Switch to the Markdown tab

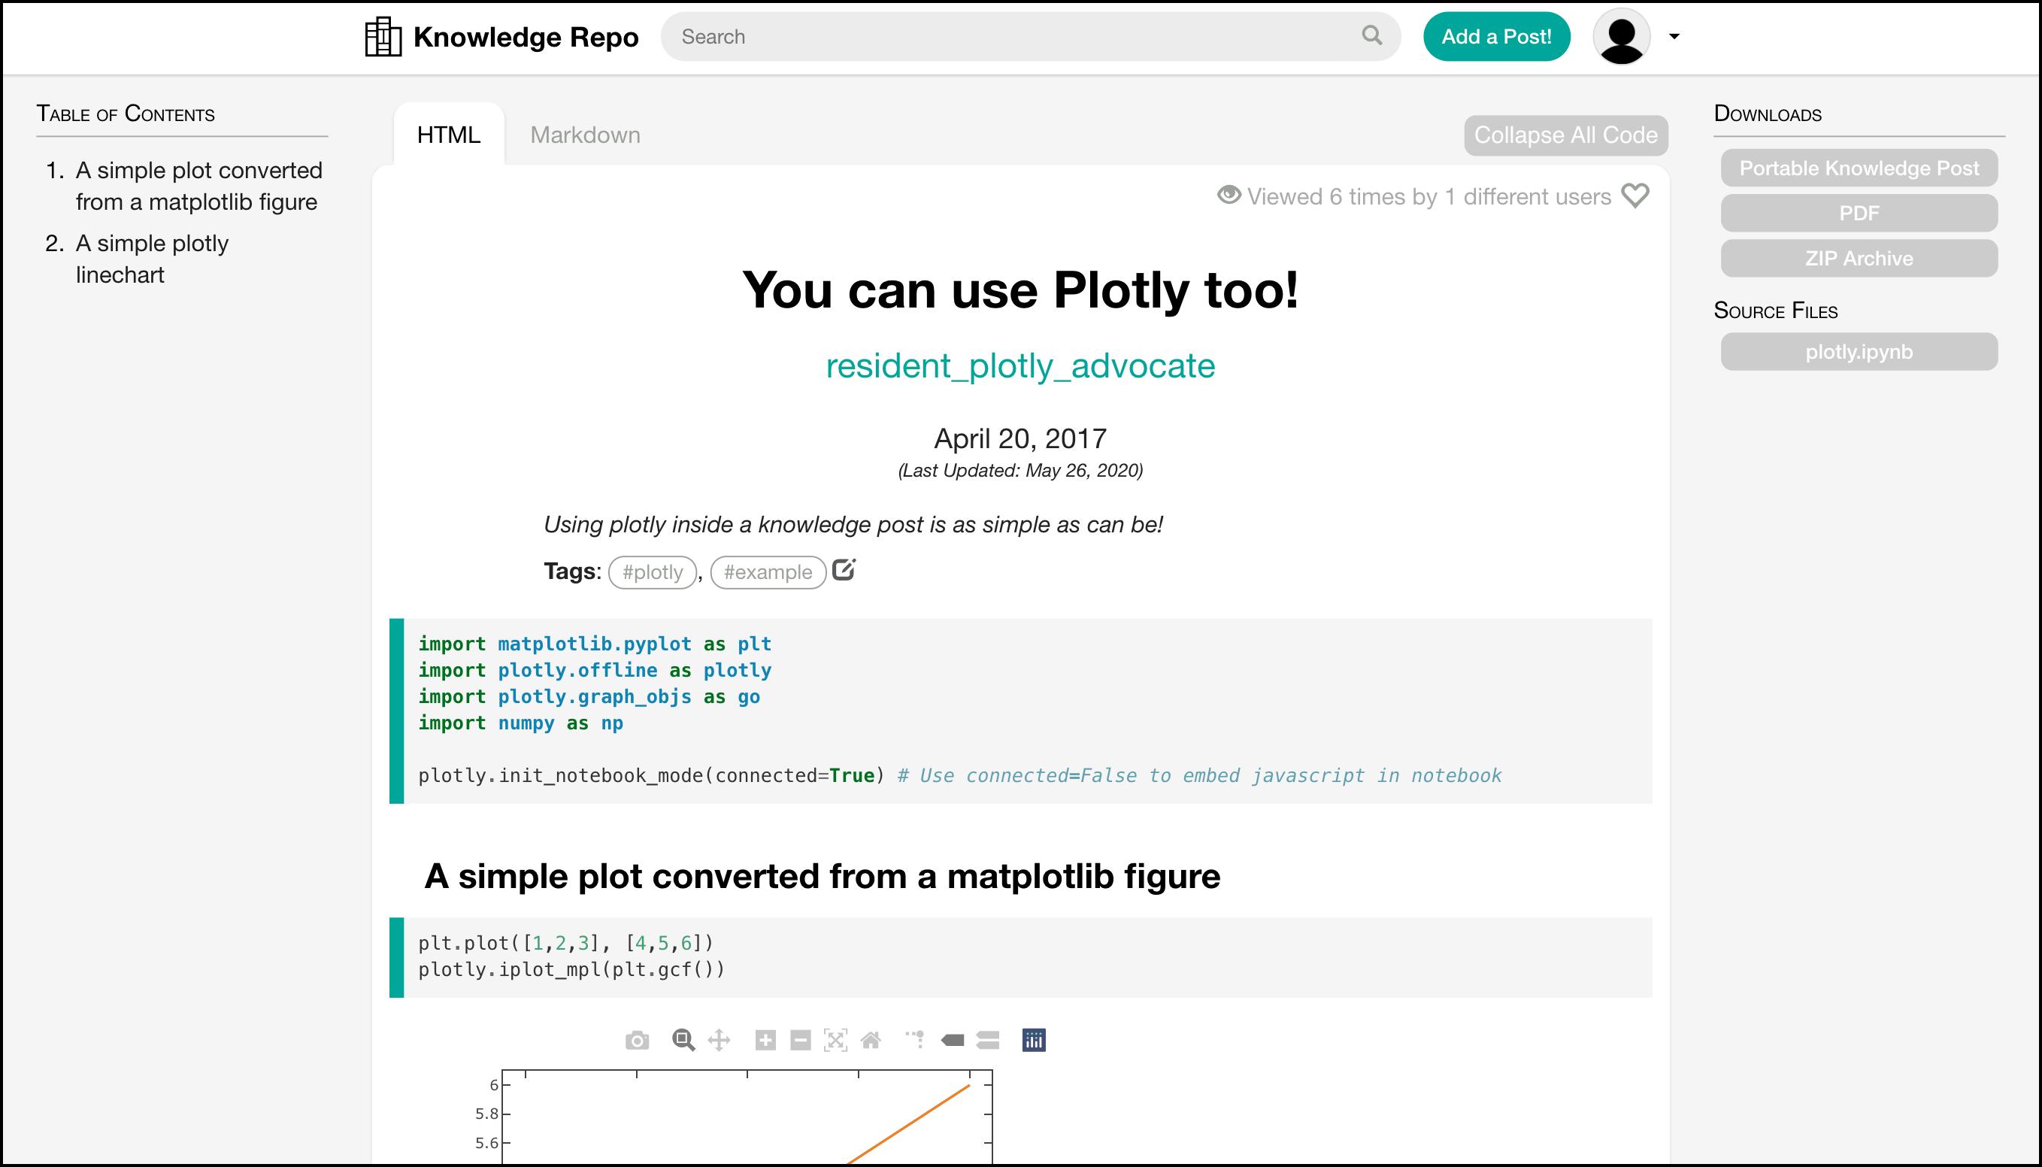tap(585, 135)
